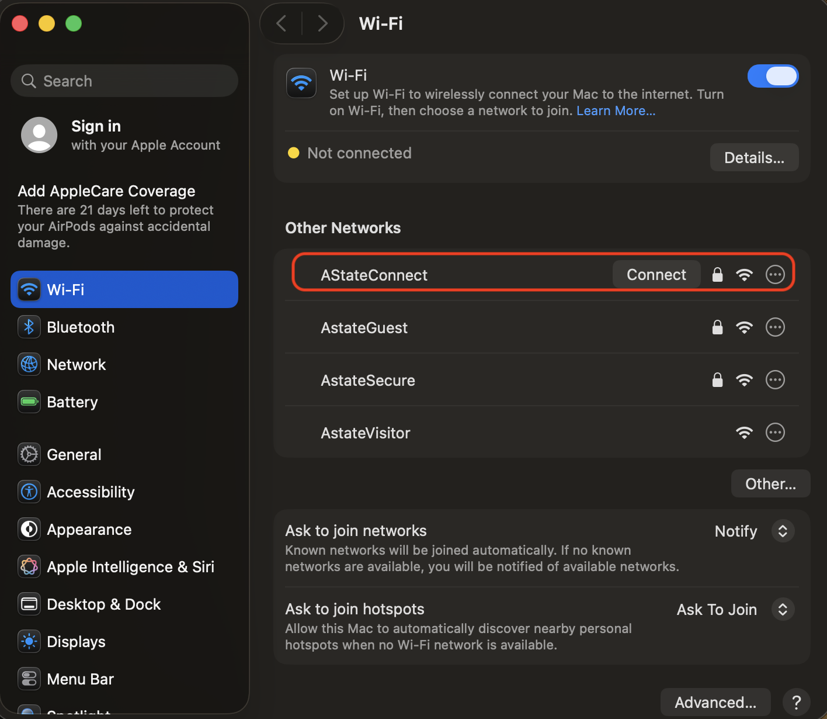Click the Accessibility icon in sidebar
This screenshot has width=827, height=719.
pyautogui.click(x=29, y=492)
